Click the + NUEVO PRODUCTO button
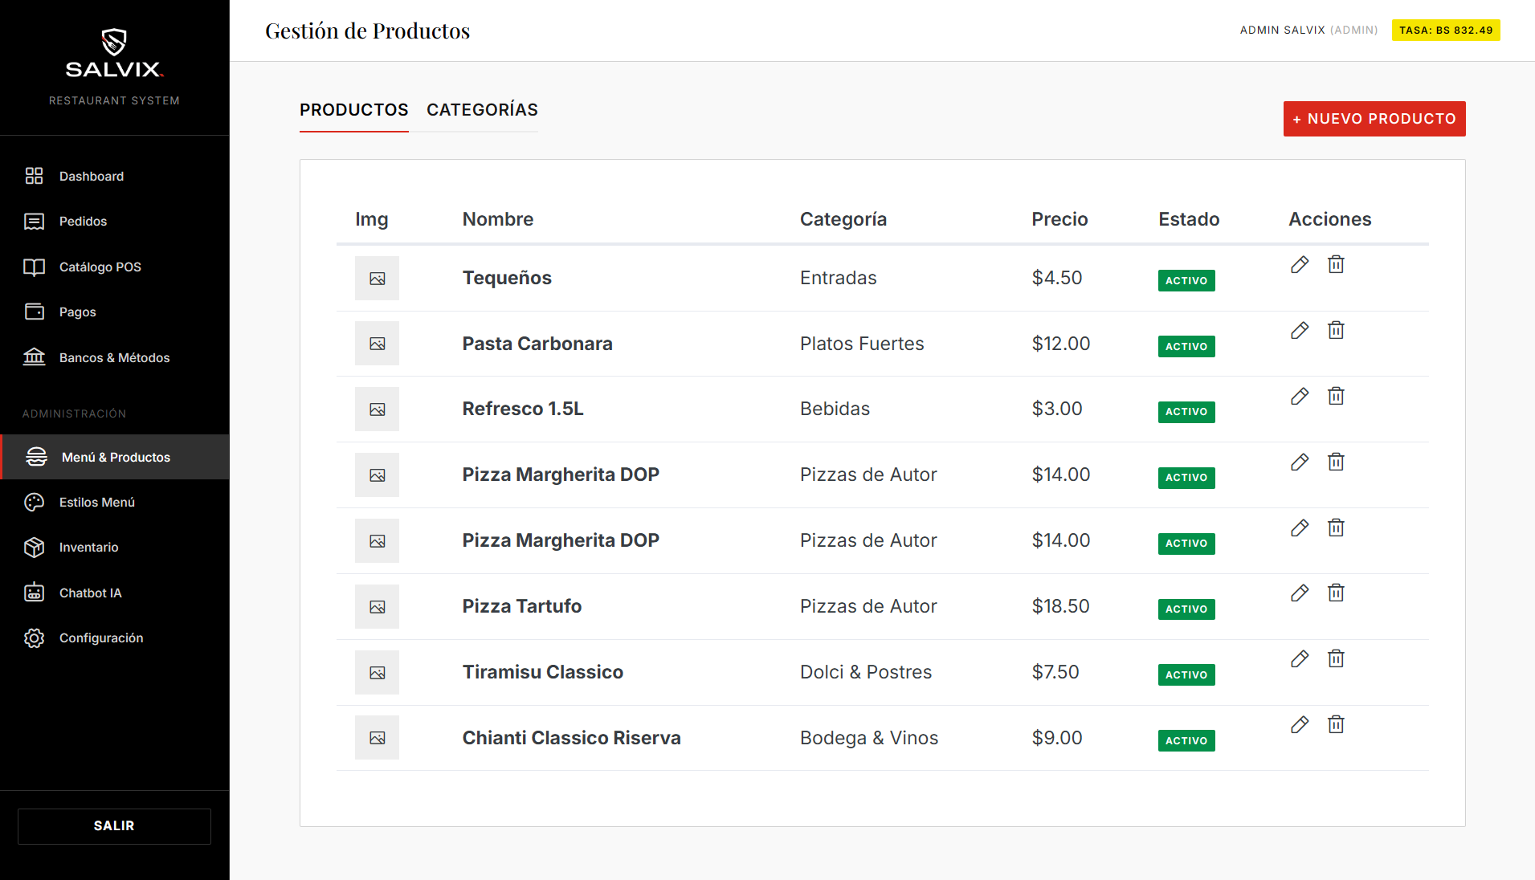 [x=1374, y=119]
